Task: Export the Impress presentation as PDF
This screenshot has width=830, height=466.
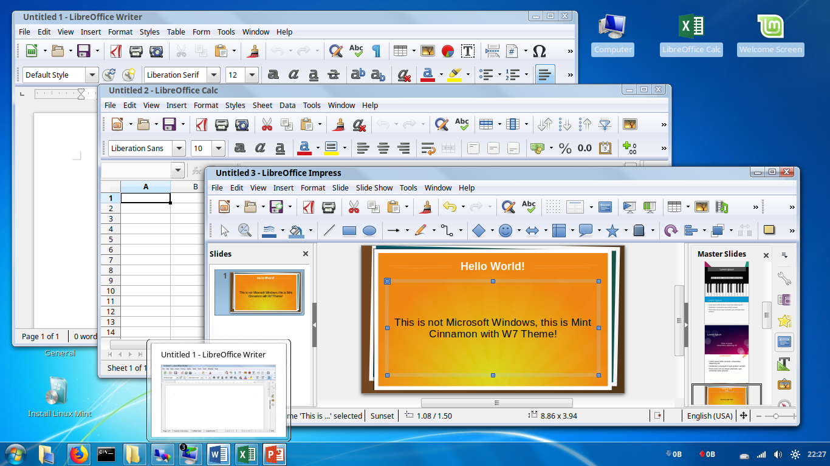Action: (308, 206)
